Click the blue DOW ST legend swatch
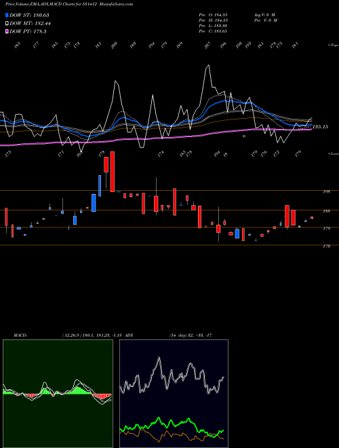 pos(7,15)
